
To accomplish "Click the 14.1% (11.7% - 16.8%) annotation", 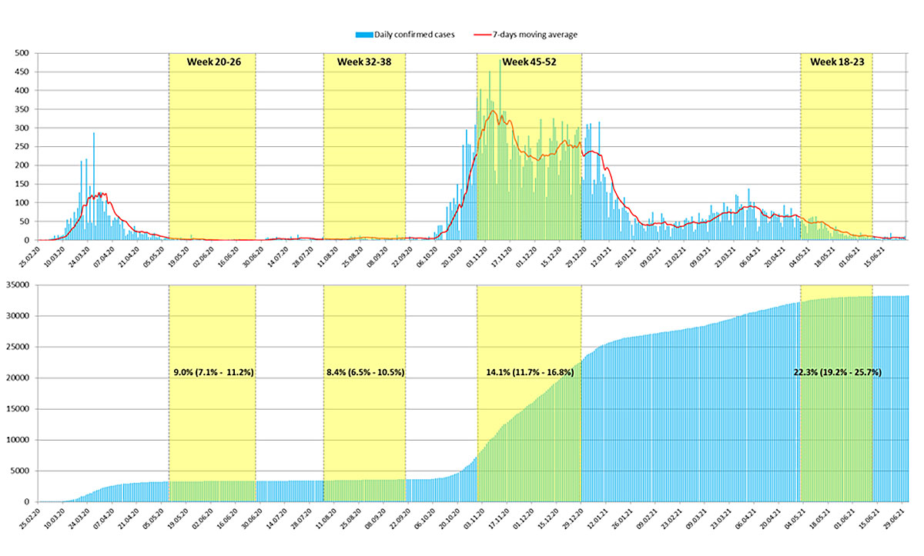I will (x=530, y=372).
